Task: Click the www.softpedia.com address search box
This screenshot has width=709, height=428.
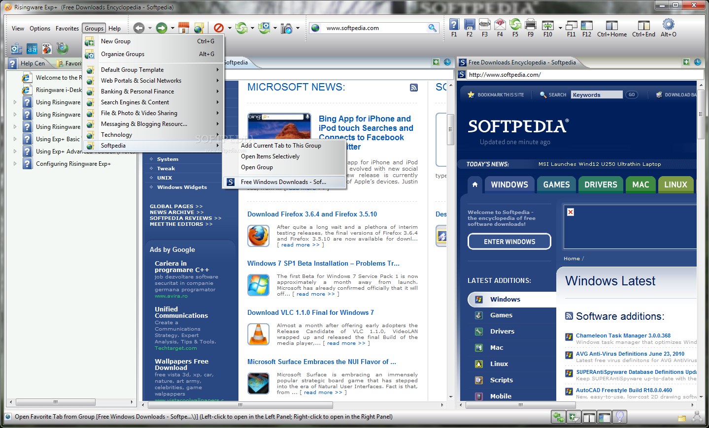Action: [373, 28]
